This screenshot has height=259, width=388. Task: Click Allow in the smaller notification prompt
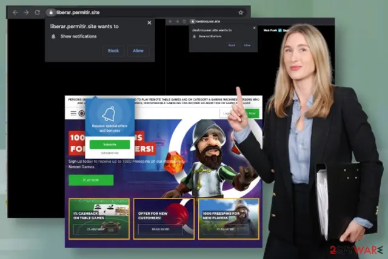(x=247, y=45)
